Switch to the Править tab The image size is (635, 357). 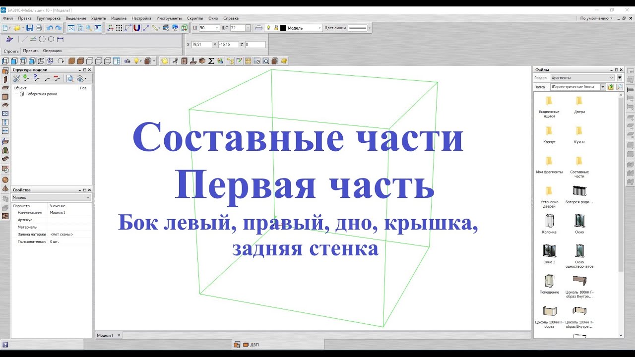coord(31,51)
